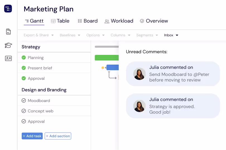Uncheck the Present brief completed checkmark
Viewport: 226px width, 150px height.
pos(24,68)
